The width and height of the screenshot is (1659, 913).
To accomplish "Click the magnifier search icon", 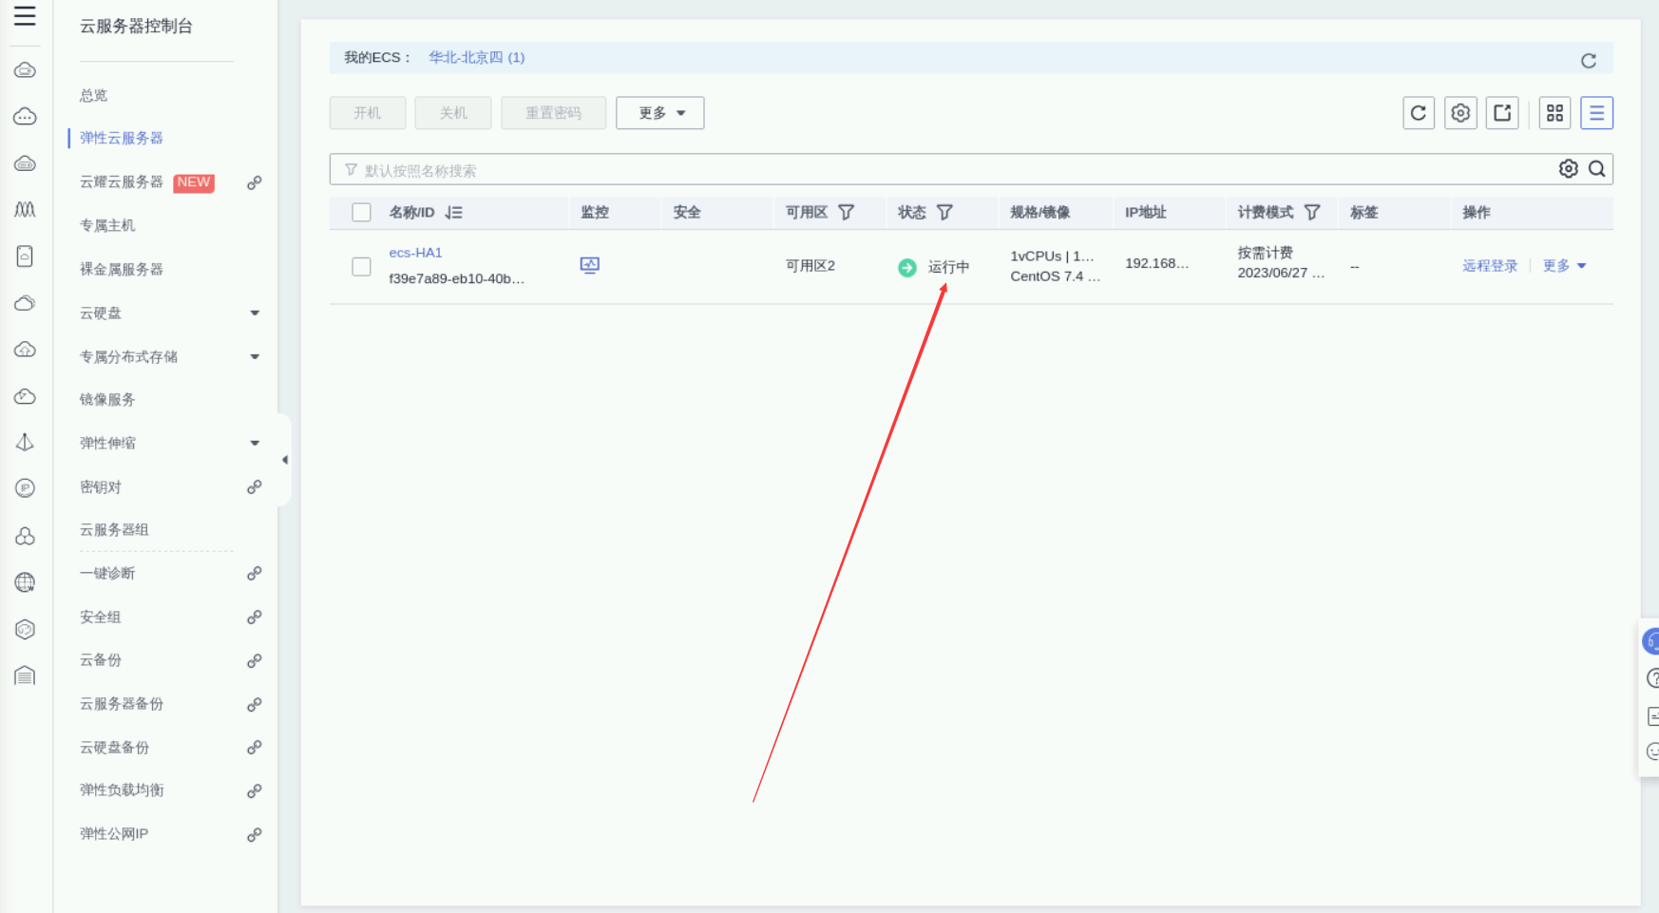I will (x=1597, y=169).
